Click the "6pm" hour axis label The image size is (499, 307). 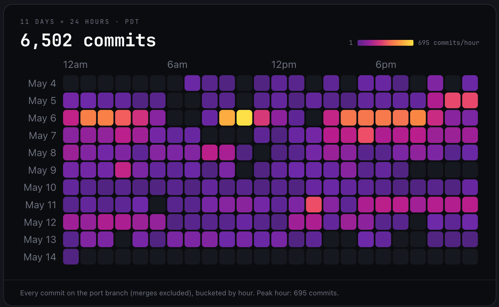[x=386, y=65]
